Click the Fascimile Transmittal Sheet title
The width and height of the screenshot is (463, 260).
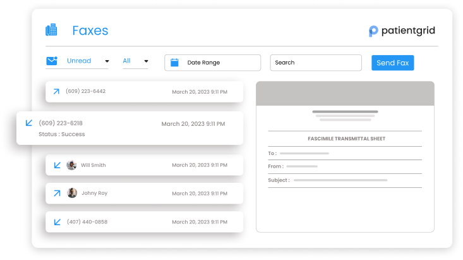pyautogui.click(x=346, y=139)
